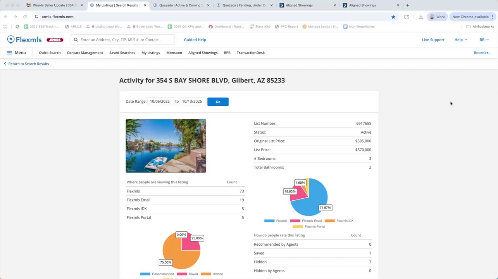Click the blue Go button
Image resolution: width=498 pixels, height=279 pixels.
click(x=218, y=102)
